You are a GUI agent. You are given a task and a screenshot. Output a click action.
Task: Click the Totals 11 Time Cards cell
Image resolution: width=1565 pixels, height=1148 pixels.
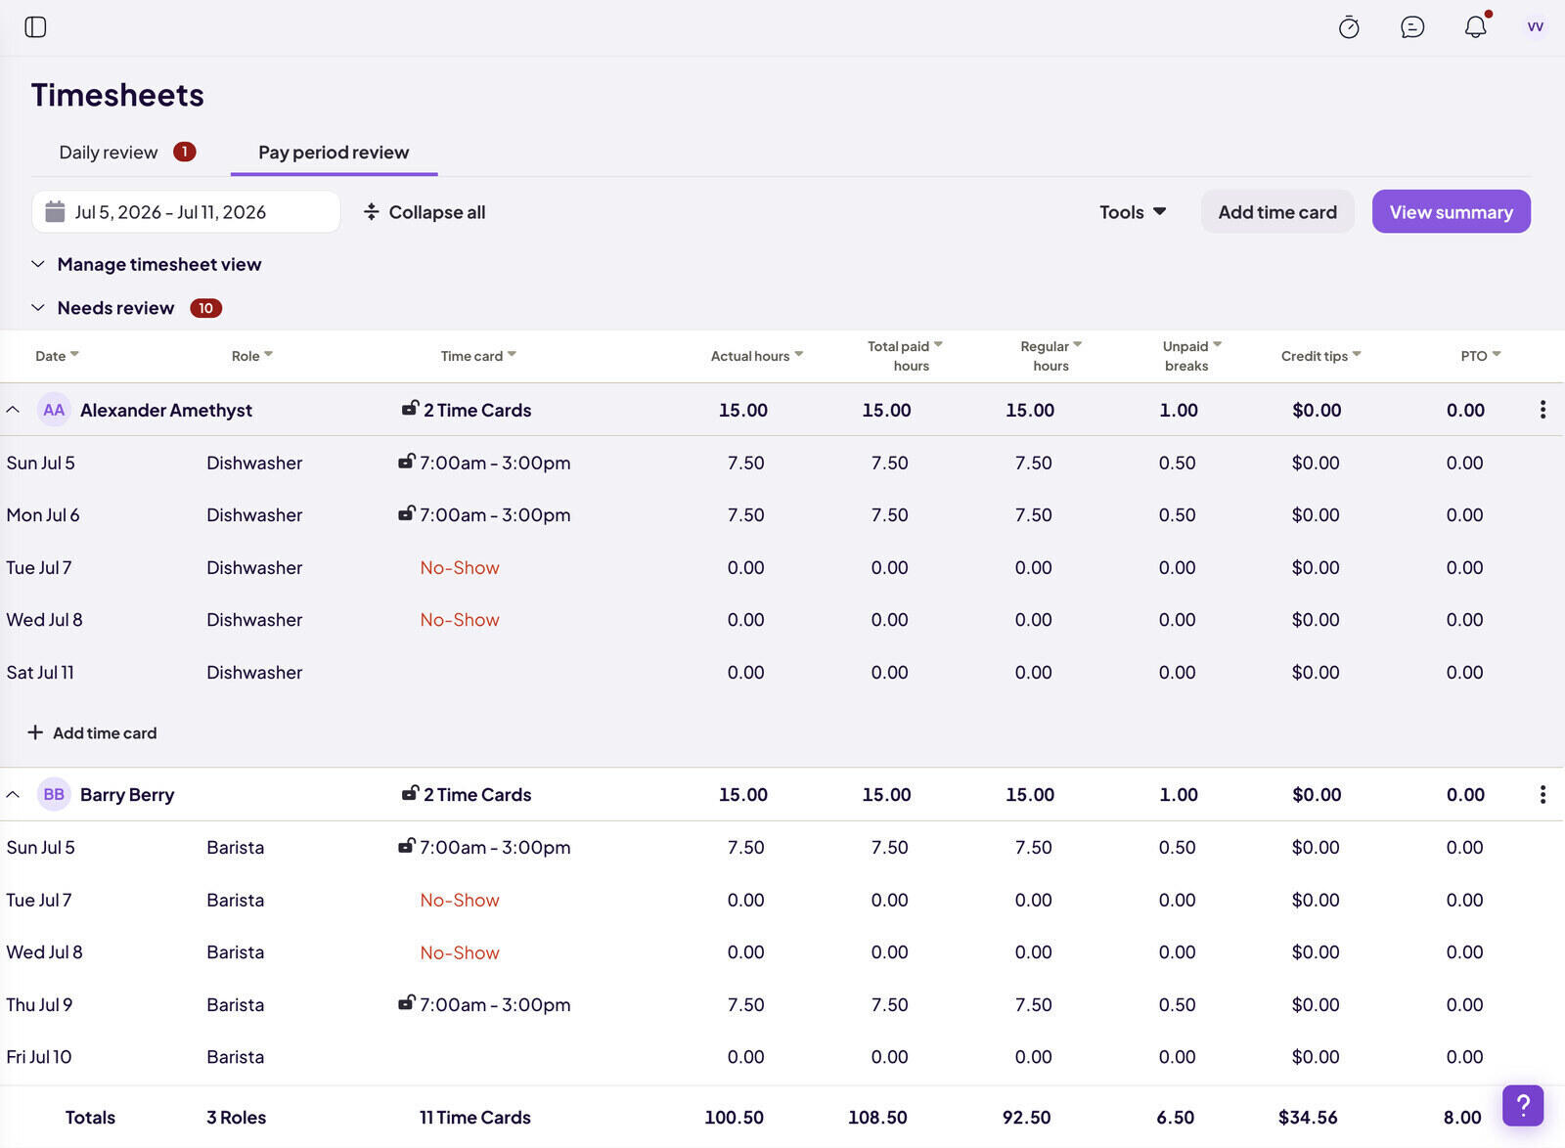(x=475, y=1118)
